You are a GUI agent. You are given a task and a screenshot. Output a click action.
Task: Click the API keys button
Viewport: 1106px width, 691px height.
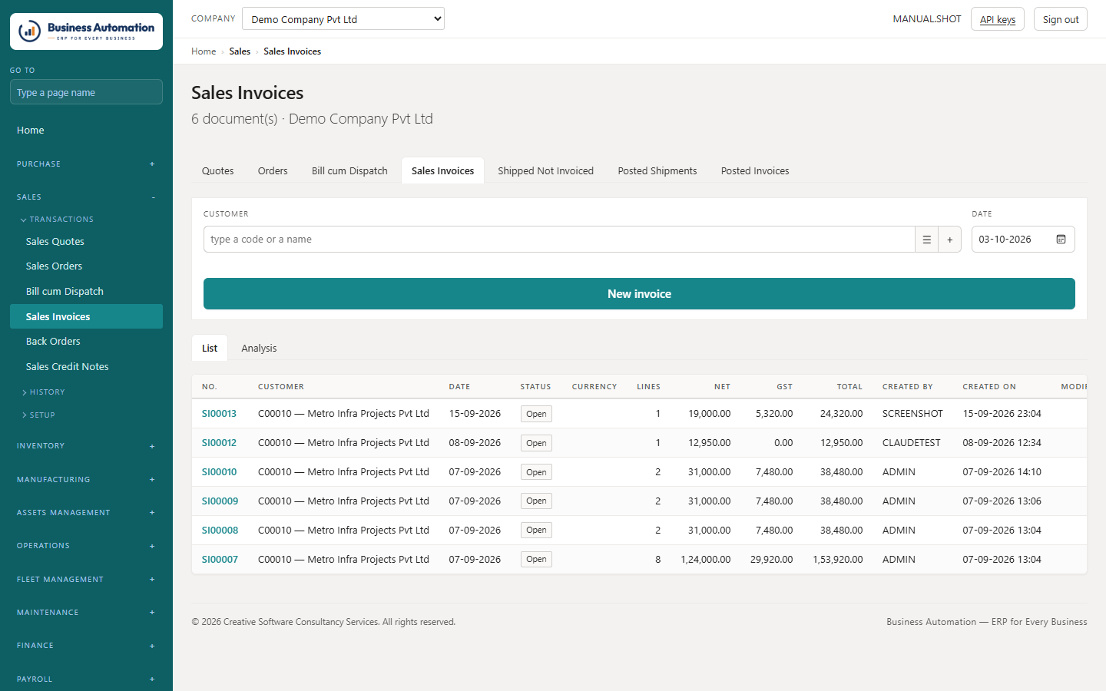pos(997,19)
